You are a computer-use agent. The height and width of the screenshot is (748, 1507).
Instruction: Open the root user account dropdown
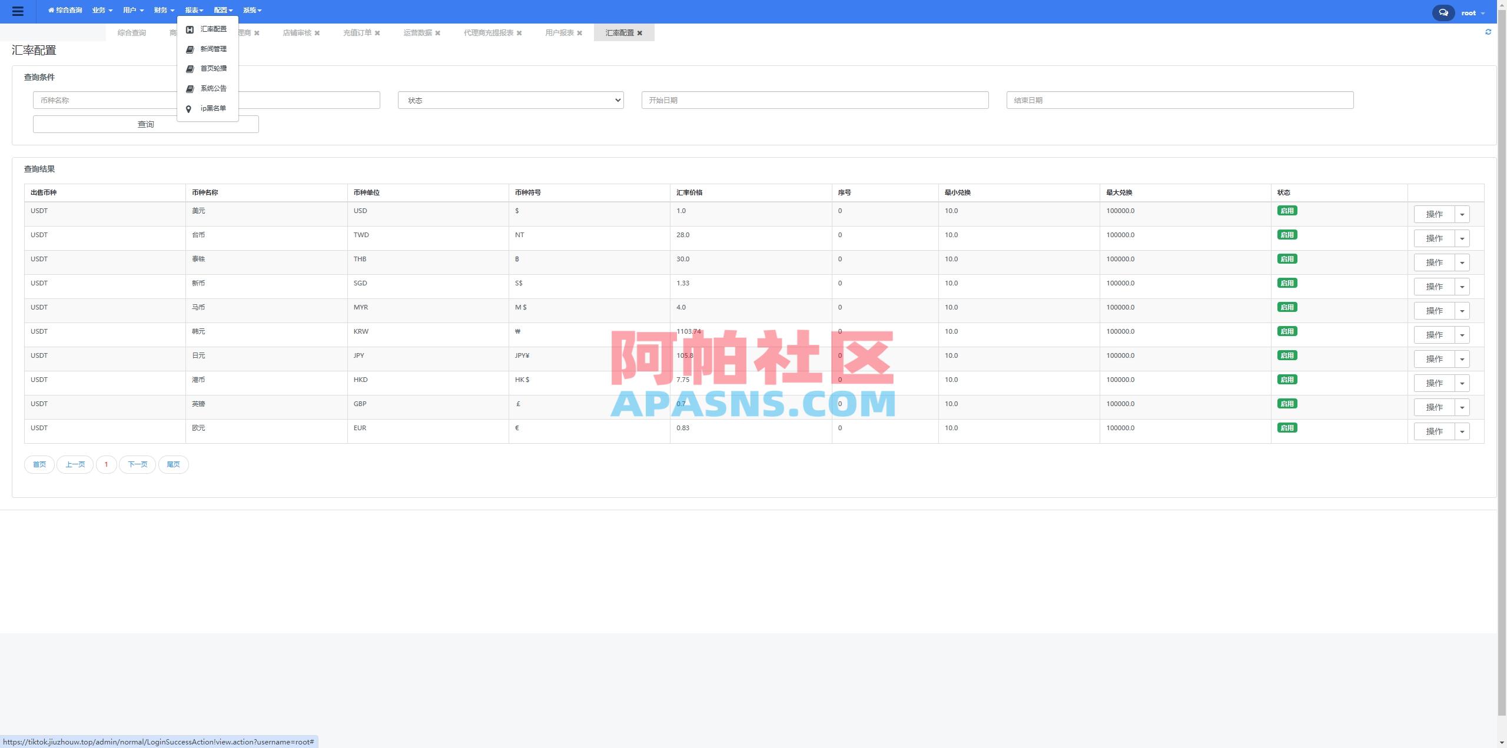click(x=1469, y=12)
